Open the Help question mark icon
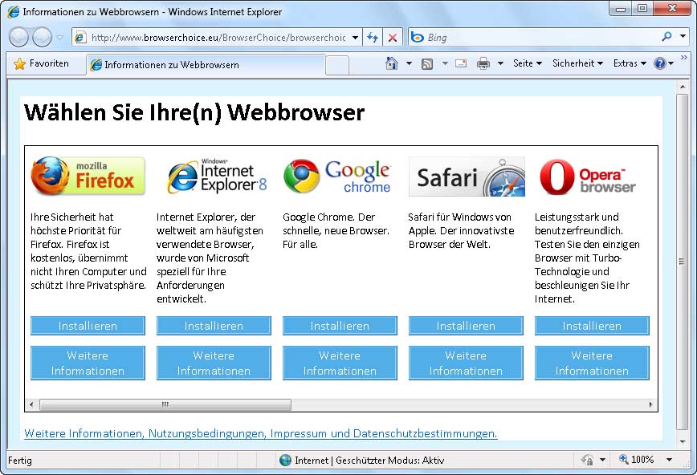Viewport: 697px width, 475px height. point(659,63)
